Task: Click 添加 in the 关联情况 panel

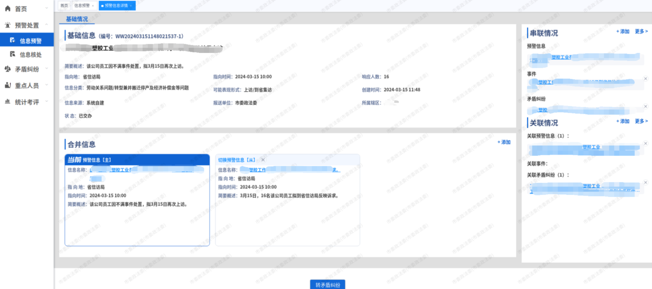Action: tap(623, 121)
